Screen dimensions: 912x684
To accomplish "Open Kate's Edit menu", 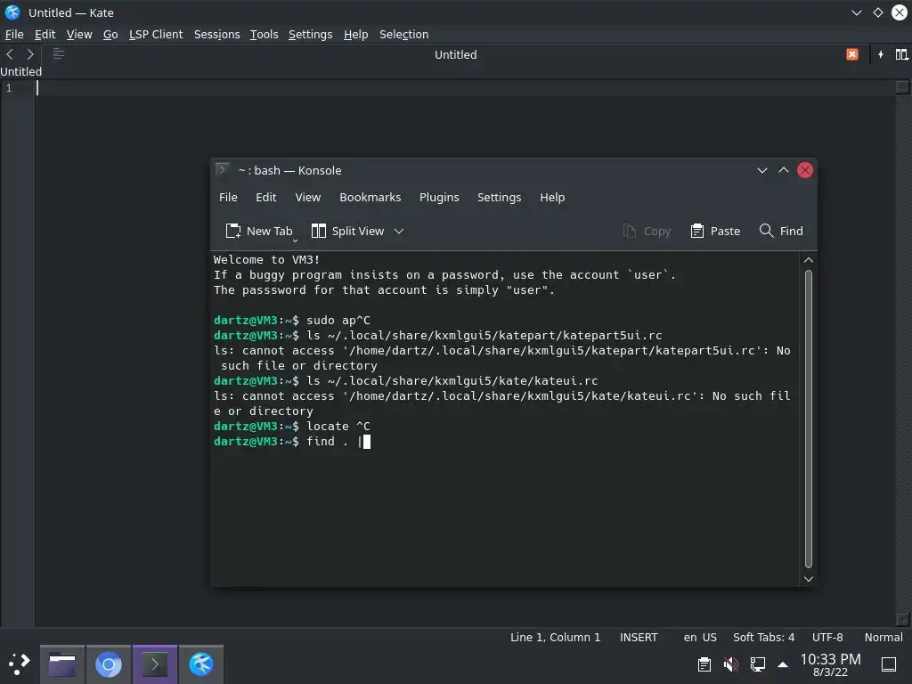I will 45,35.
